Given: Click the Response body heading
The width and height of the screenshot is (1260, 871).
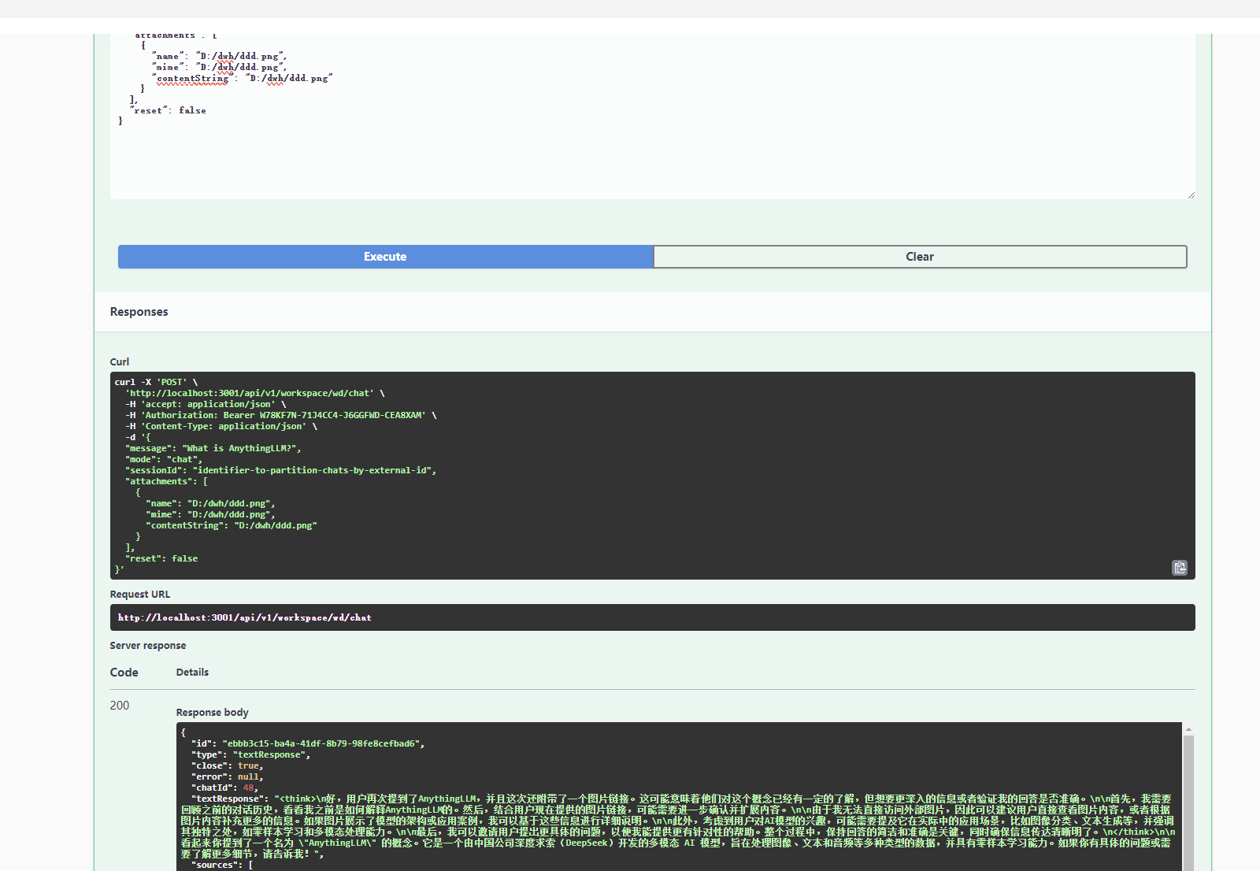Looking at the screenshot, I should coord(212,712).
